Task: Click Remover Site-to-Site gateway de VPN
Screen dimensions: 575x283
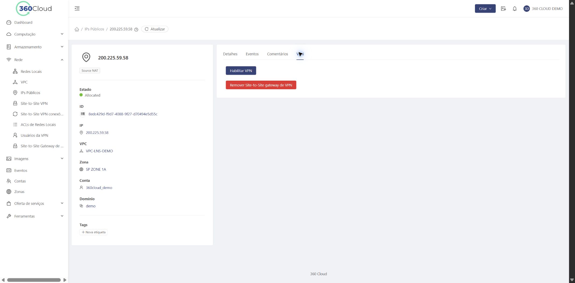Action: click(261, 85)
